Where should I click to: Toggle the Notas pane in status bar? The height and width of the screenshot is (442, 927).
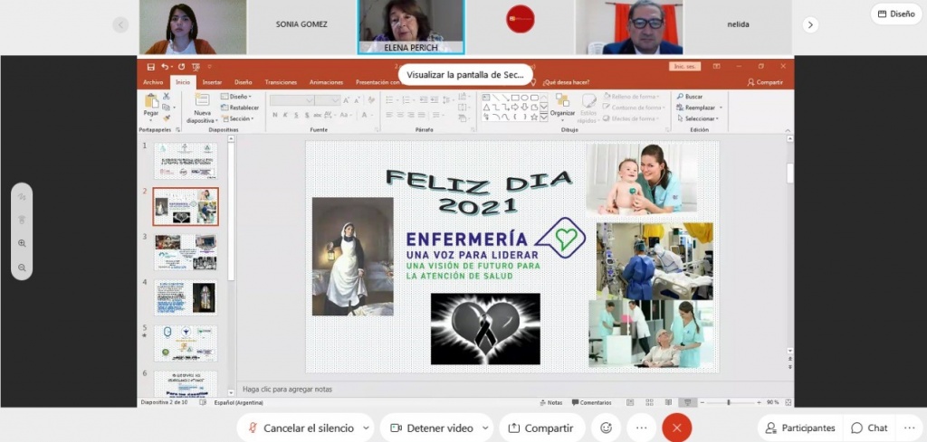click(551, 402)
